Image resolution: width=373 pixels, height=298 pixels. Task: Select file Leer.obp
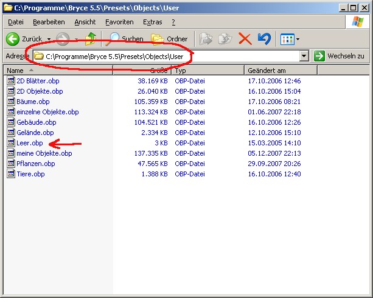(x=30, y=143)
